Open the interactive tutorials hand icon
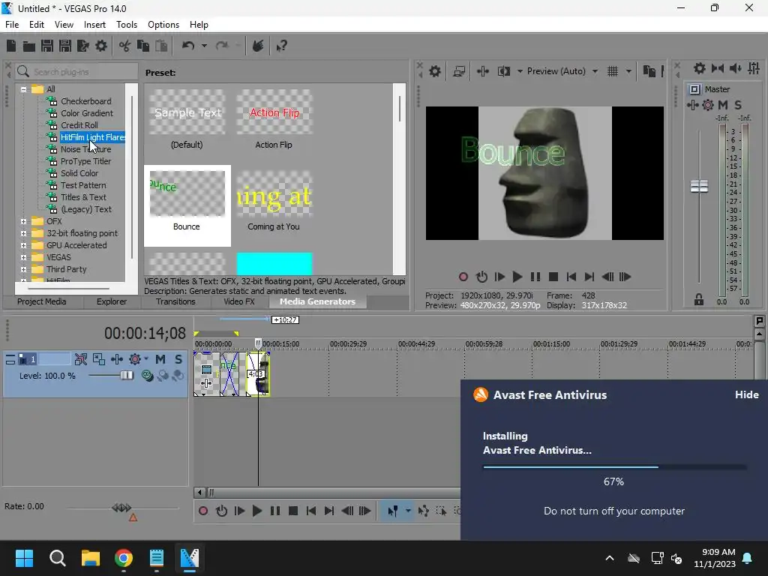This screenshot has width=768, height=576. point(258,46)
